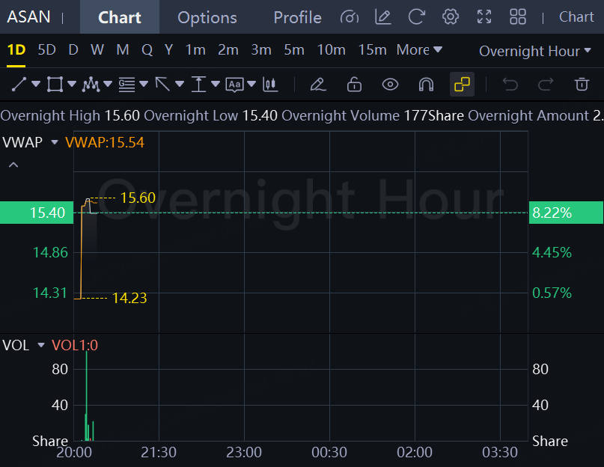The image size is (604, 467).
Task: Select the trend line drawing tool
Action: coord(19,85)
